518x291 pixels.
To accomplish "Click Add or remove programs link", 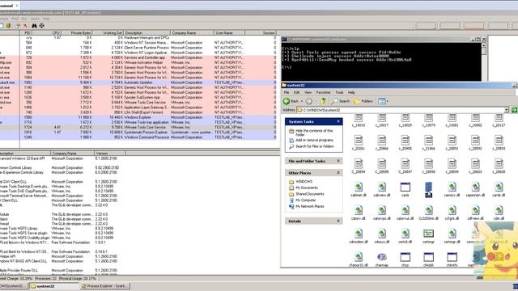I will pyautogui.click(x=314, y=140).
